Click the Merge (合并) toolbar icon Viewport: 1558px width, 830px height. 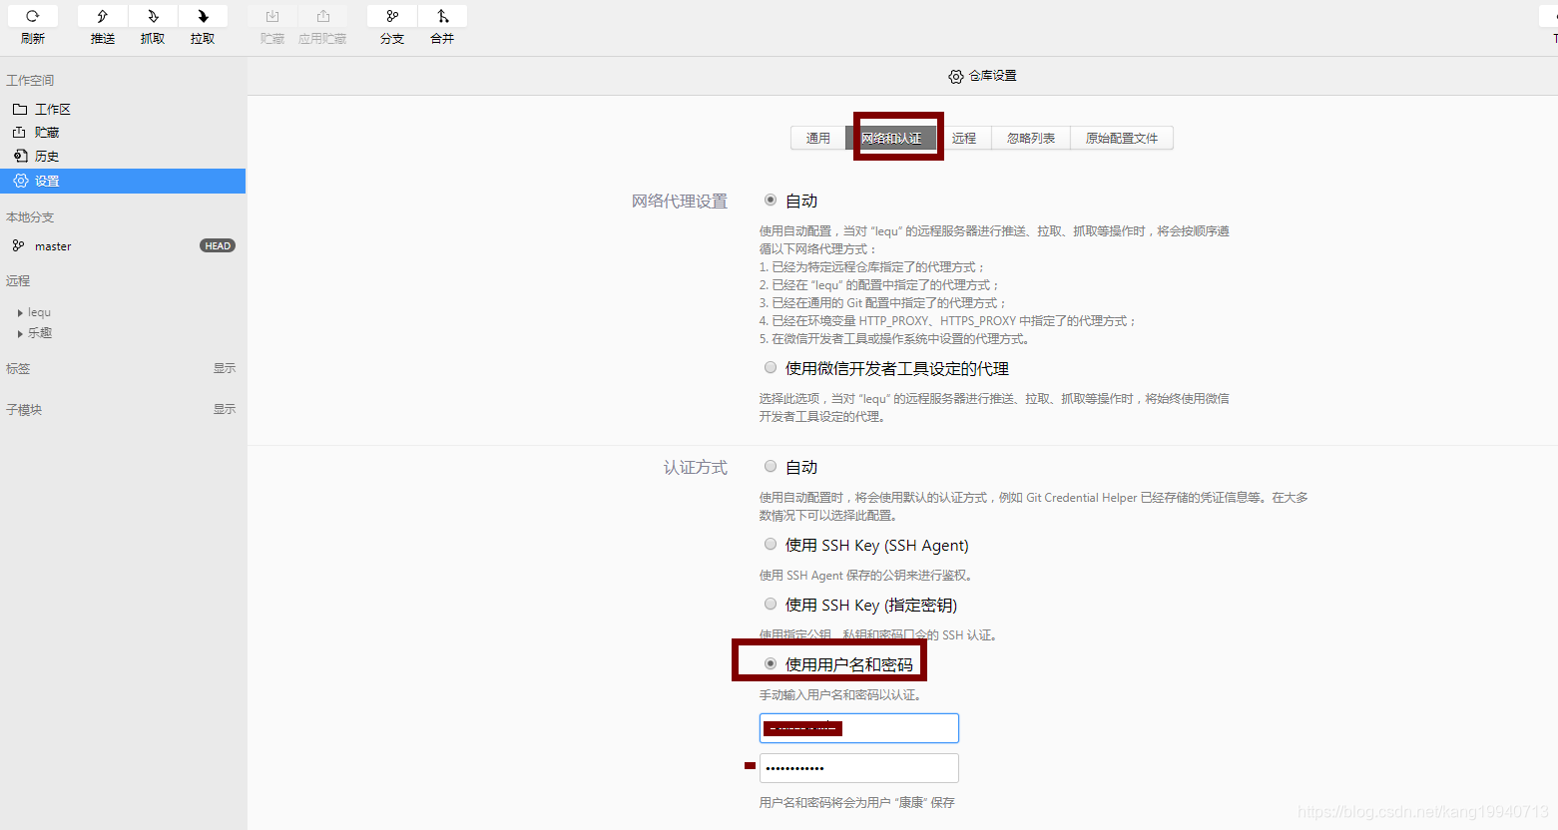coord(442,16)
